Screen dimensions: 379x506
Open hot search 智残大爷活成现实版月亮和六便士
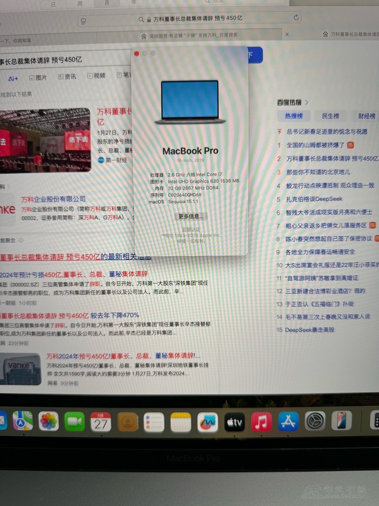329,212
